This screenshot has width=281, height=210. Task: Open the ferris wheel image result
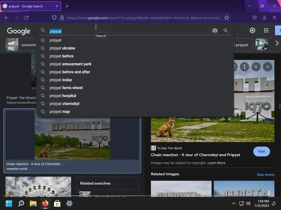pyautogui.click(x=38, y=186)
